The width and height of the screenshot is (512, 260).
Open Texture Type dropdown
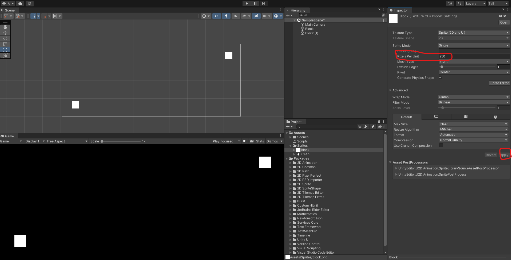coord(474,33)
